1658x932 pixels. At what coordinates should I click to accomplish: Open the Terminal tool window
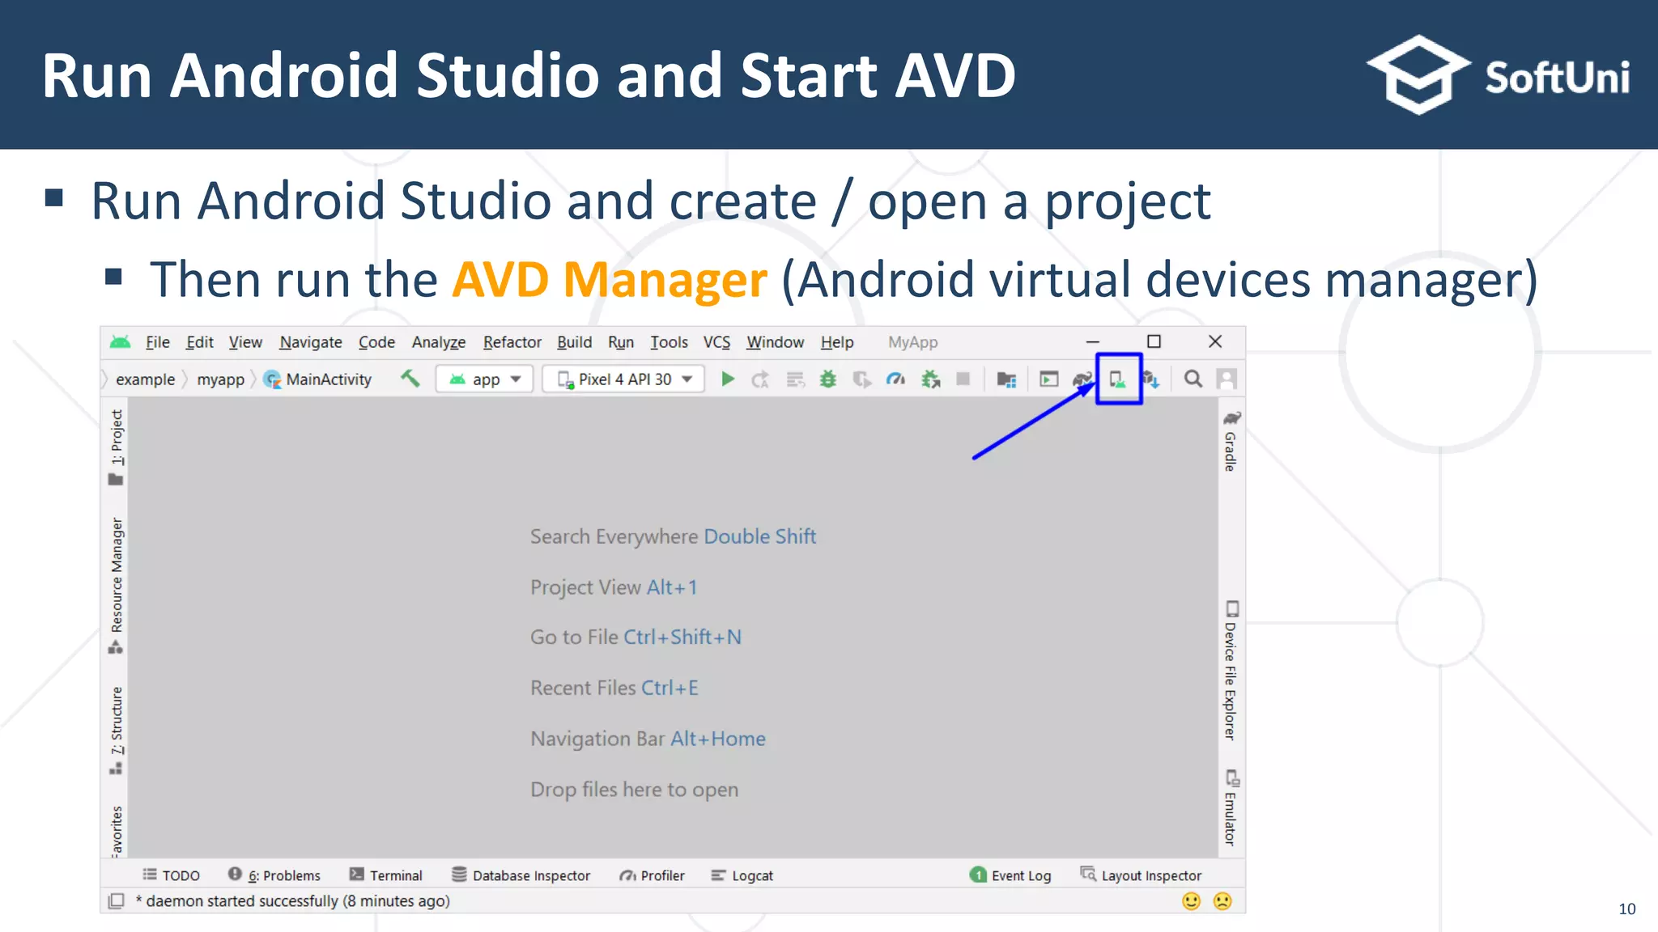coord(385,875)
